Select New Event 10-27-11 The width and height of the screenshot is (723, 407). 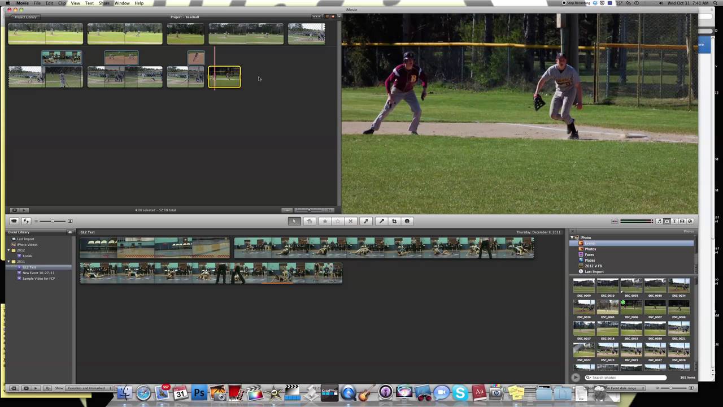tap(39, 272)
